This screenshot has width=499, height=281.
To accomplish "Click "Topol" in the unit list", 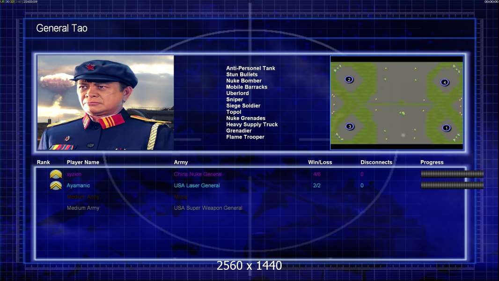I will coord(234,112).
